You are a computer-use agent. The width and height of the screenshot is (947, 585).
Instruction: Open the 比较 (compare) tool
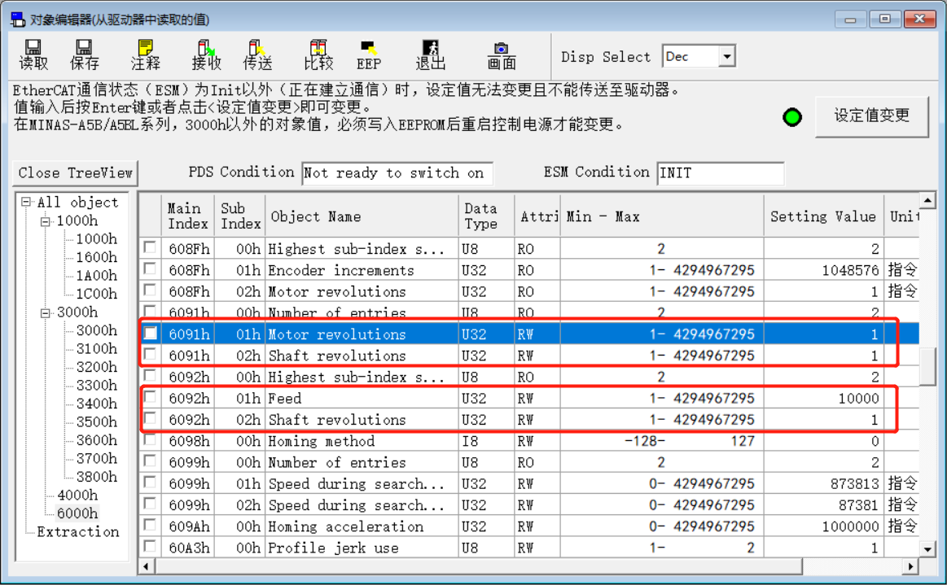tap(318, 55)
